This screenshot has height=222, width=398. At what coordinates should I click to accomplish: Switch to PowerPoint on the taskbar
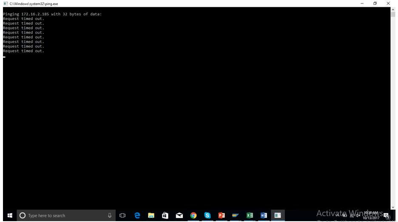point(222,215)
